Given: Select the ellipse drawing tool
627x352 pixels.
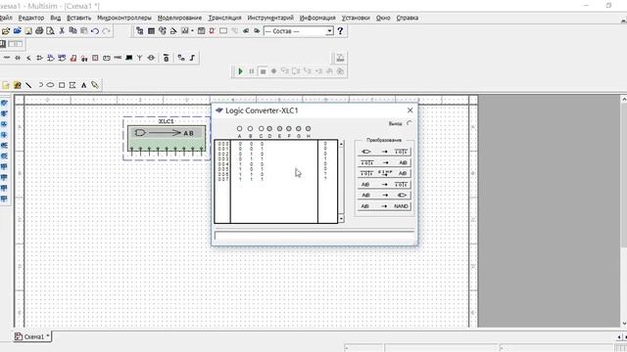Looking at the screenshot, I should 50,85.
